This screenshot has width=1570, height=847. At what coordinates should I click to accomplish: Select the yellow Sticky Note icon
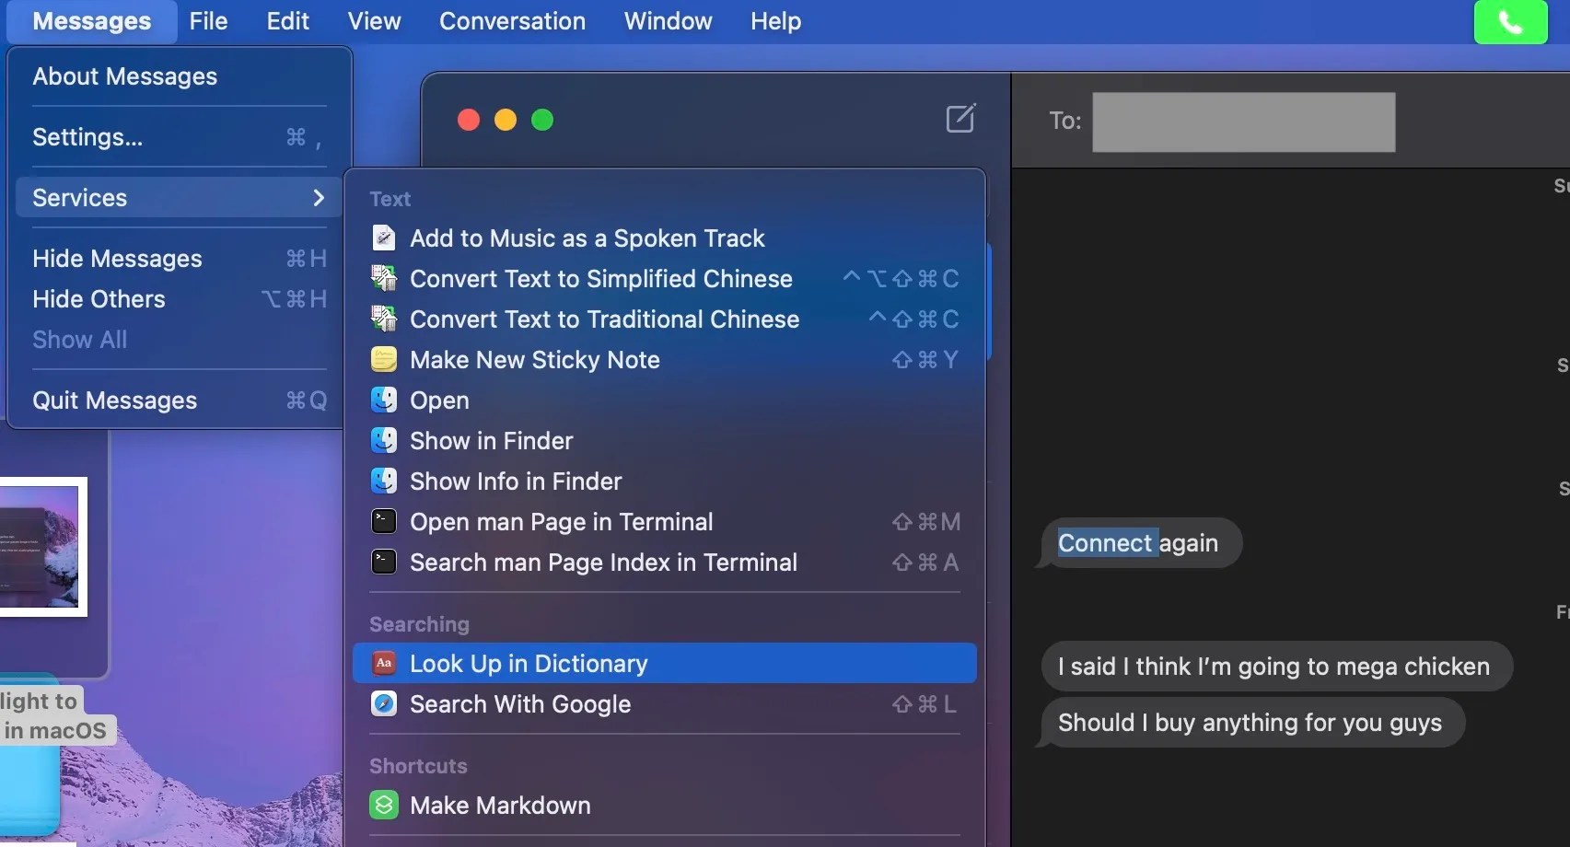383,359
